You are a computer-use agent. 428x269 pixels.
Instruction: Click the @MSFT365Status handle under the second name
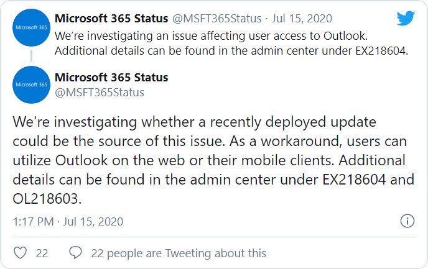coord(100,93)
